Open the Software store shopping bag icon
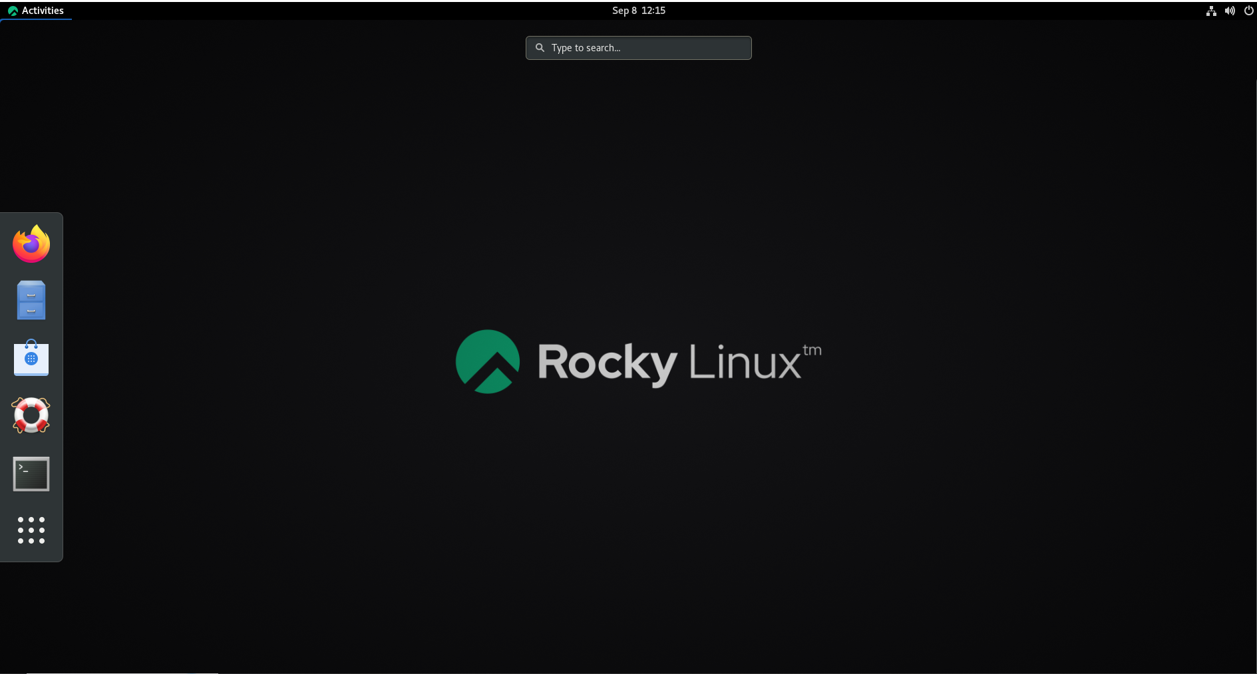Screen dimensions: 1257x674 [x=31, y=358]
